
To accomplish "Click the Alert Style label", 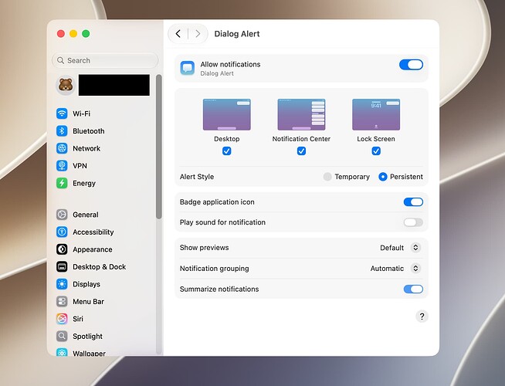I will [197, 177].
